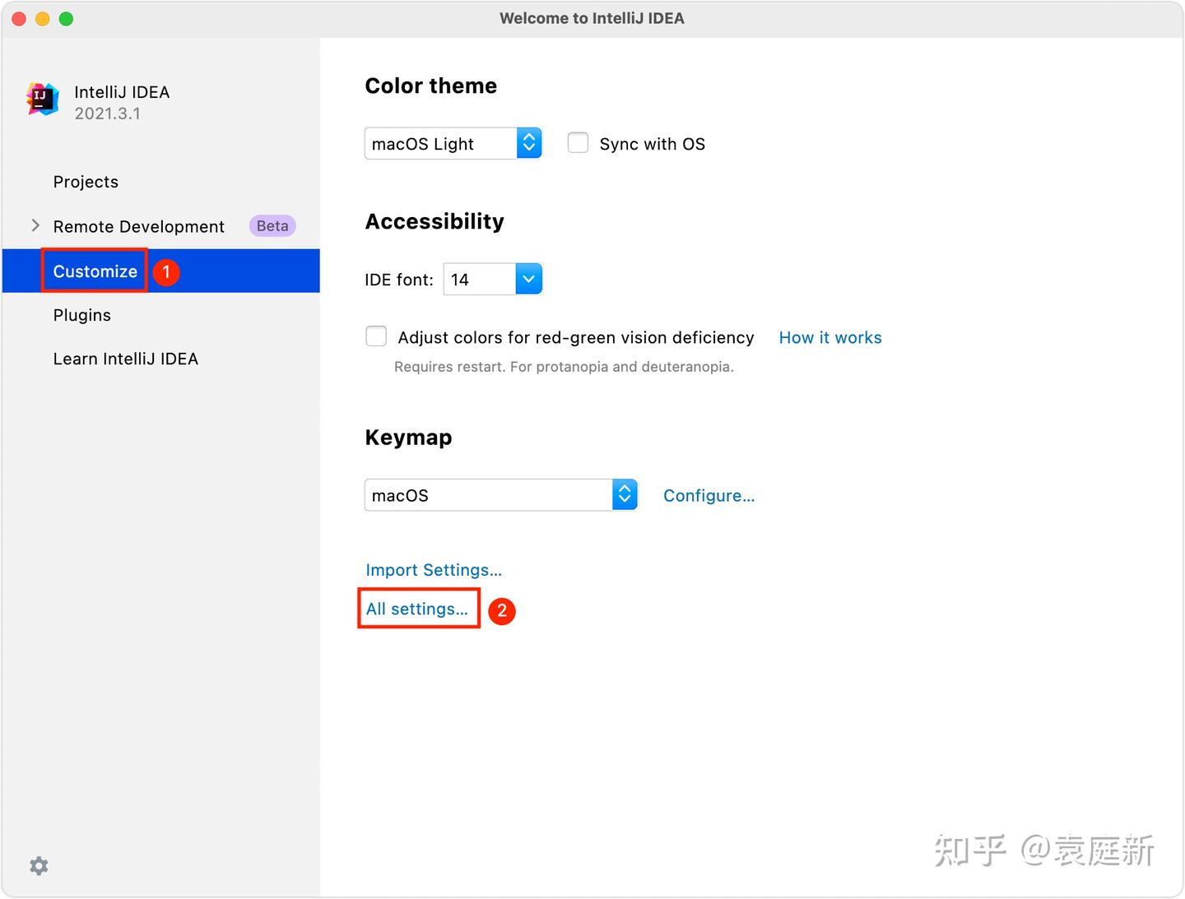Screen dimensions: 1185x899
Task: Select Projects in the sidebar
Action: 86,182
